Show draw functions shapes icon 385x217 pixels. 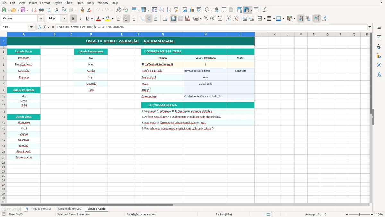(x=265, y=10)
